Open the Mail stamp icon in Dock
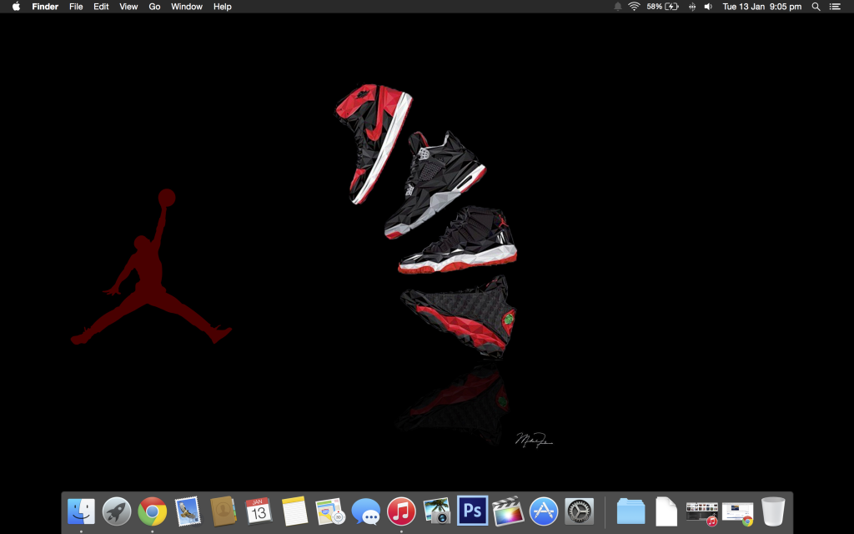Viewport: 854px width, 534px height. pos(188,511)
